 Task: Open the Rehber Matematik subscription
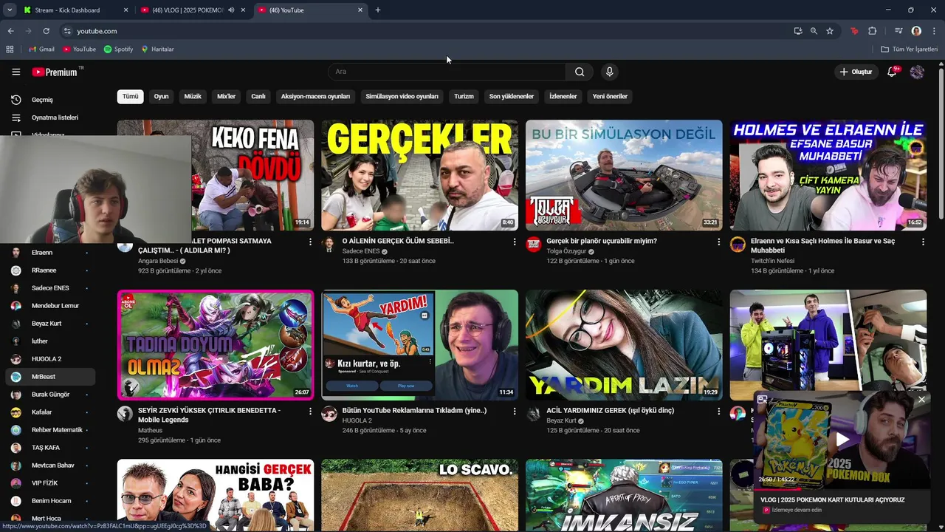(50, 430)
